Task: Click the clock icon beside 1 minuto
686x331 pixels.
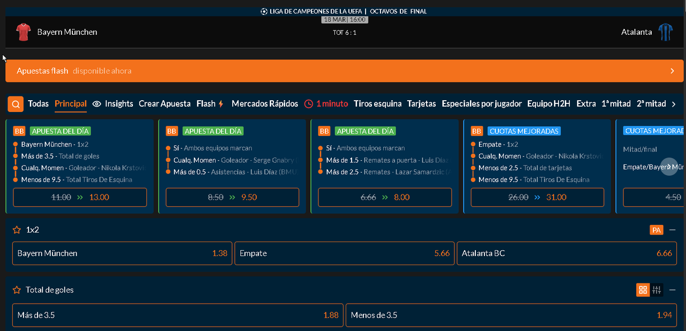Action: click(x=309, y=104)
